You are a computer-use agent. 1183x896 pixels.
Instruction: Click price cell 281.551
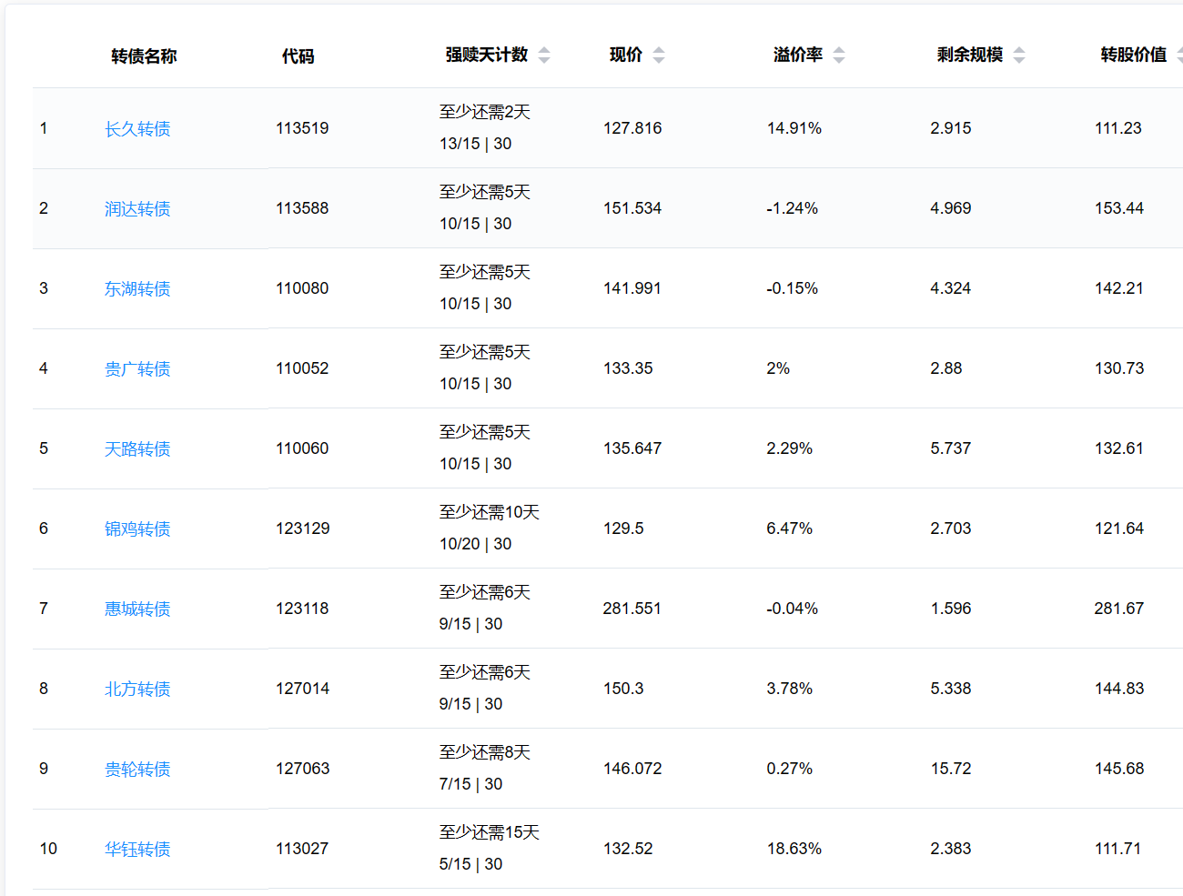click(x=632, y=609)
